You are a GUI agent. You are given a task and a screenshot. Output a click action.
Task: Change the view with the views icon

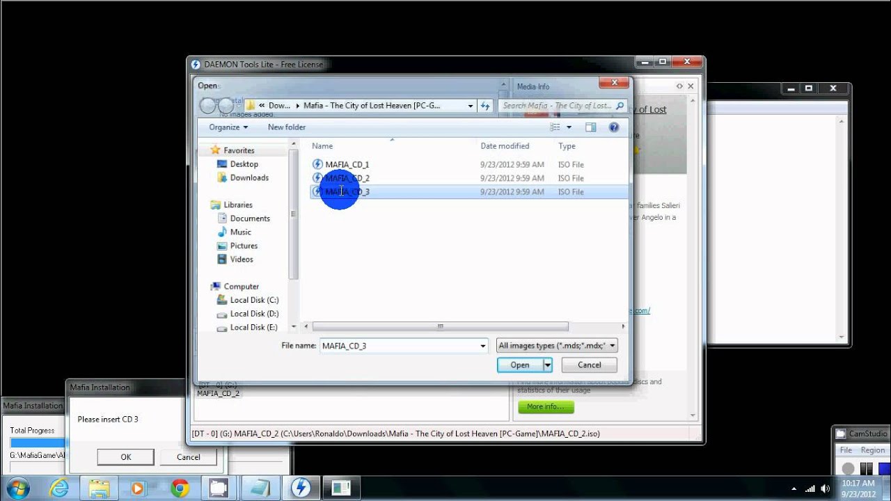[555, 127]
